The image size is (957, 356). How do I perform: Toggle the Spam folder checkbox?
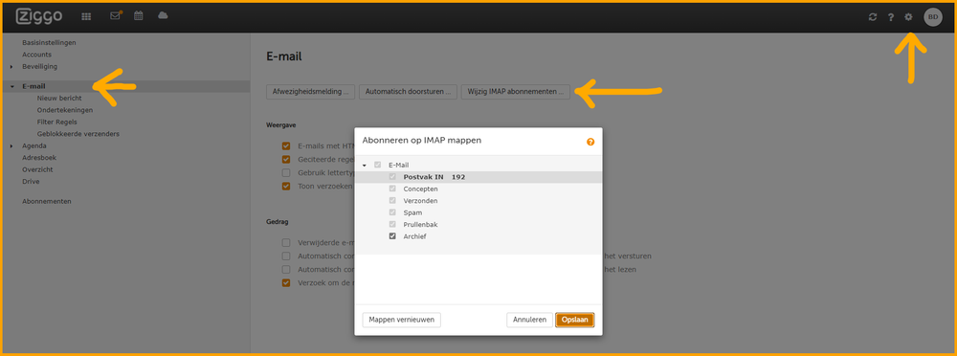(392, 212)
